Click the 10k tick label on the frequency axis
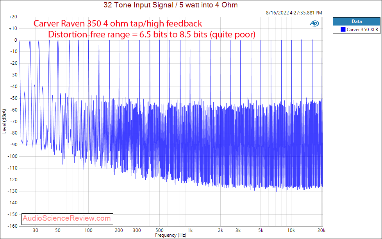The height and width of the screenshot is (239, 382). click(x=291, y=230)
